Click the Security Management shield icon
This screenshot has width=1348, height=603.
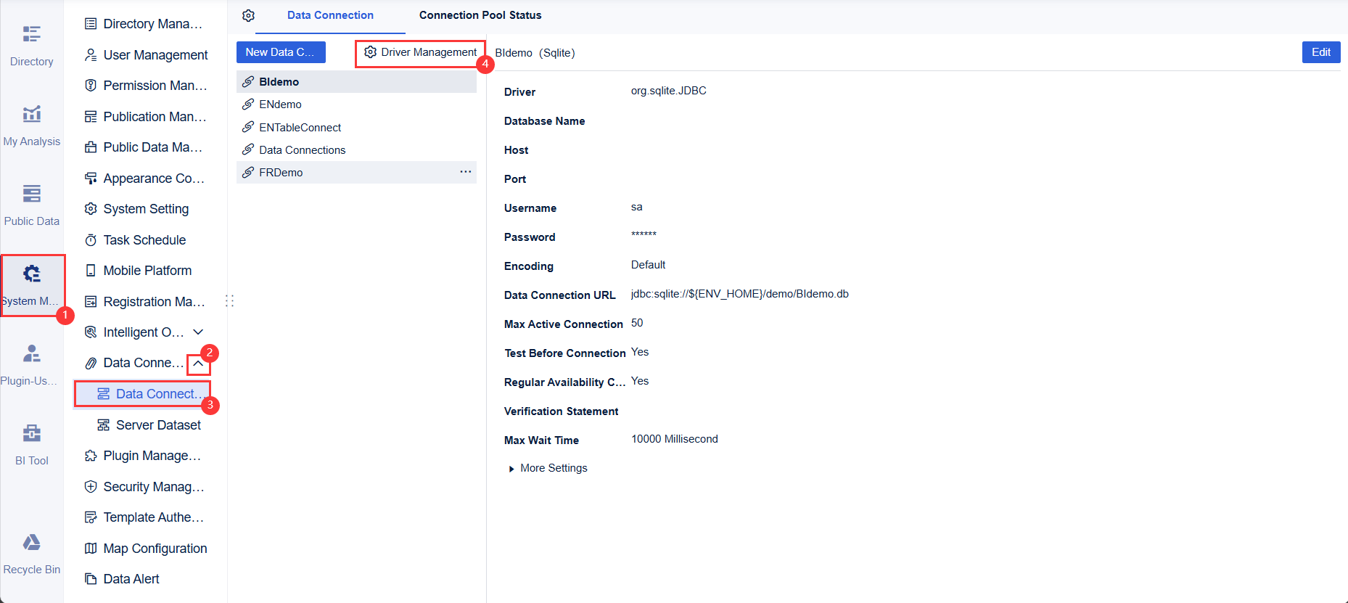(x=91, y=487)
